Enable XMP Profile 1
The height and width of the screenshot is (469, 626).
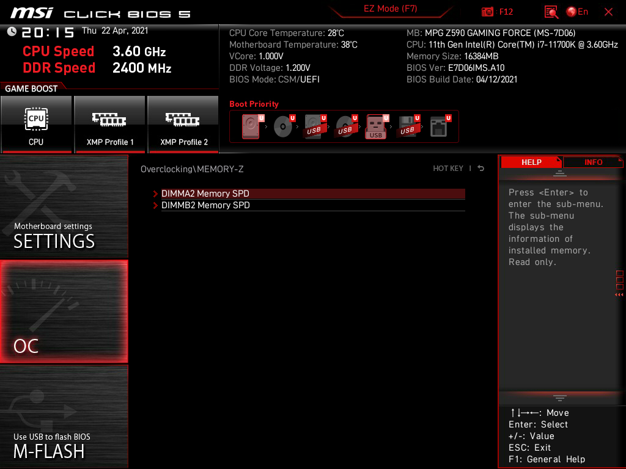point(110,124)
